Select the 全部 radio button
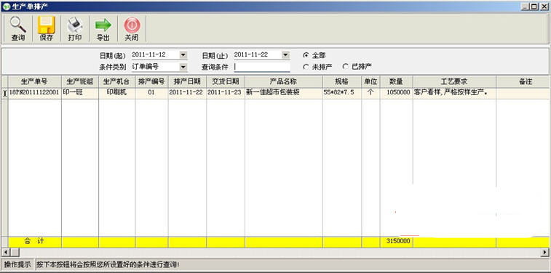 (306, 55)
